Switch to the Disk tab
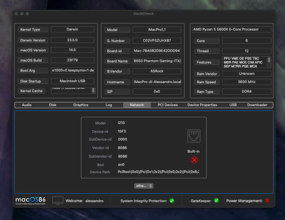Image resolution: width=285 pixels, height=220 pixels. 53,105
